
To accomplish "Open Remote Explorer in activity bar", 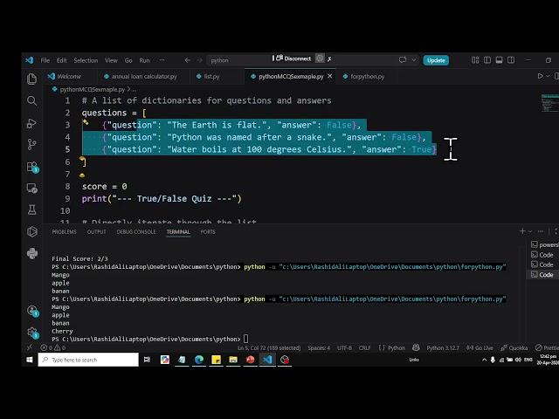I will pos(31,189).
